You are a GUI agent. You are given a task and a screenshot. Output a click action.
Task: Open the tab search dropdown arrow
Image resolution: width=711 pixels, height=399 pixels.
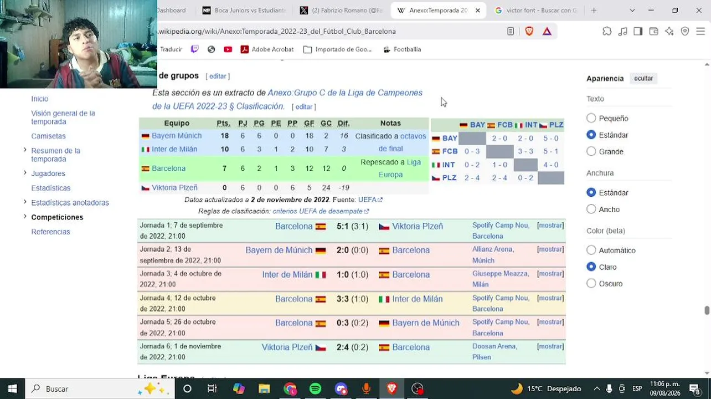[632, 10]
